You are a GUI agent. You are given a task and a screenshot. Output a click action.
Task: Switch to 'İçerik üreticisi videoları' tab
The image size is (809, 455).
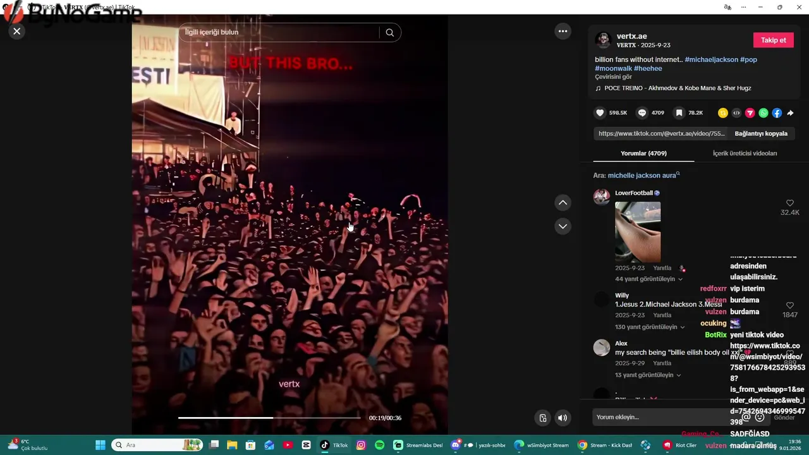745,154
